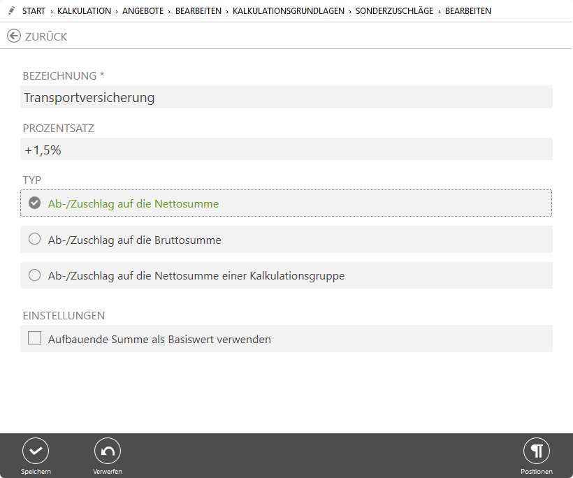The width and height of the screenshot is (573, 478).
Task: Click the Verwerfen undo icon
Action: pyautogui.click(x=108, y=451)
